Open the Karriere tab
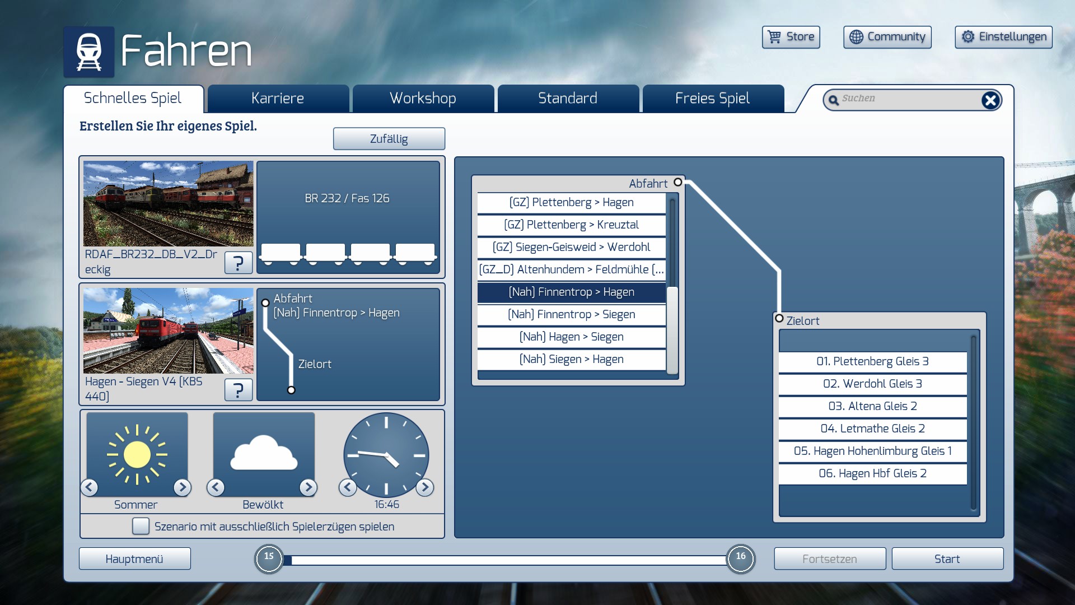1075x605 pixels. [x=278, y=99]
